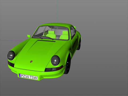Select the Porsche crest emblem on the hood
Viewport: 128px width, 96px height.
tap(31, 62)
